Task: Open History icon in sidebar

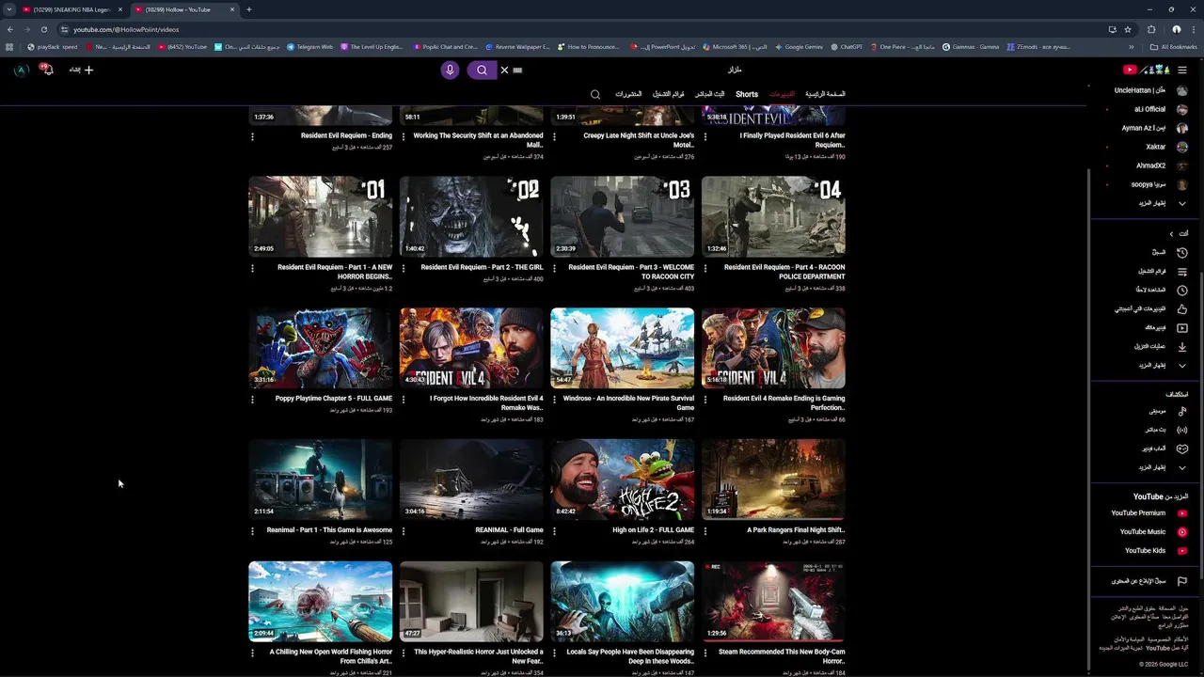Action: click(1182, 252)
